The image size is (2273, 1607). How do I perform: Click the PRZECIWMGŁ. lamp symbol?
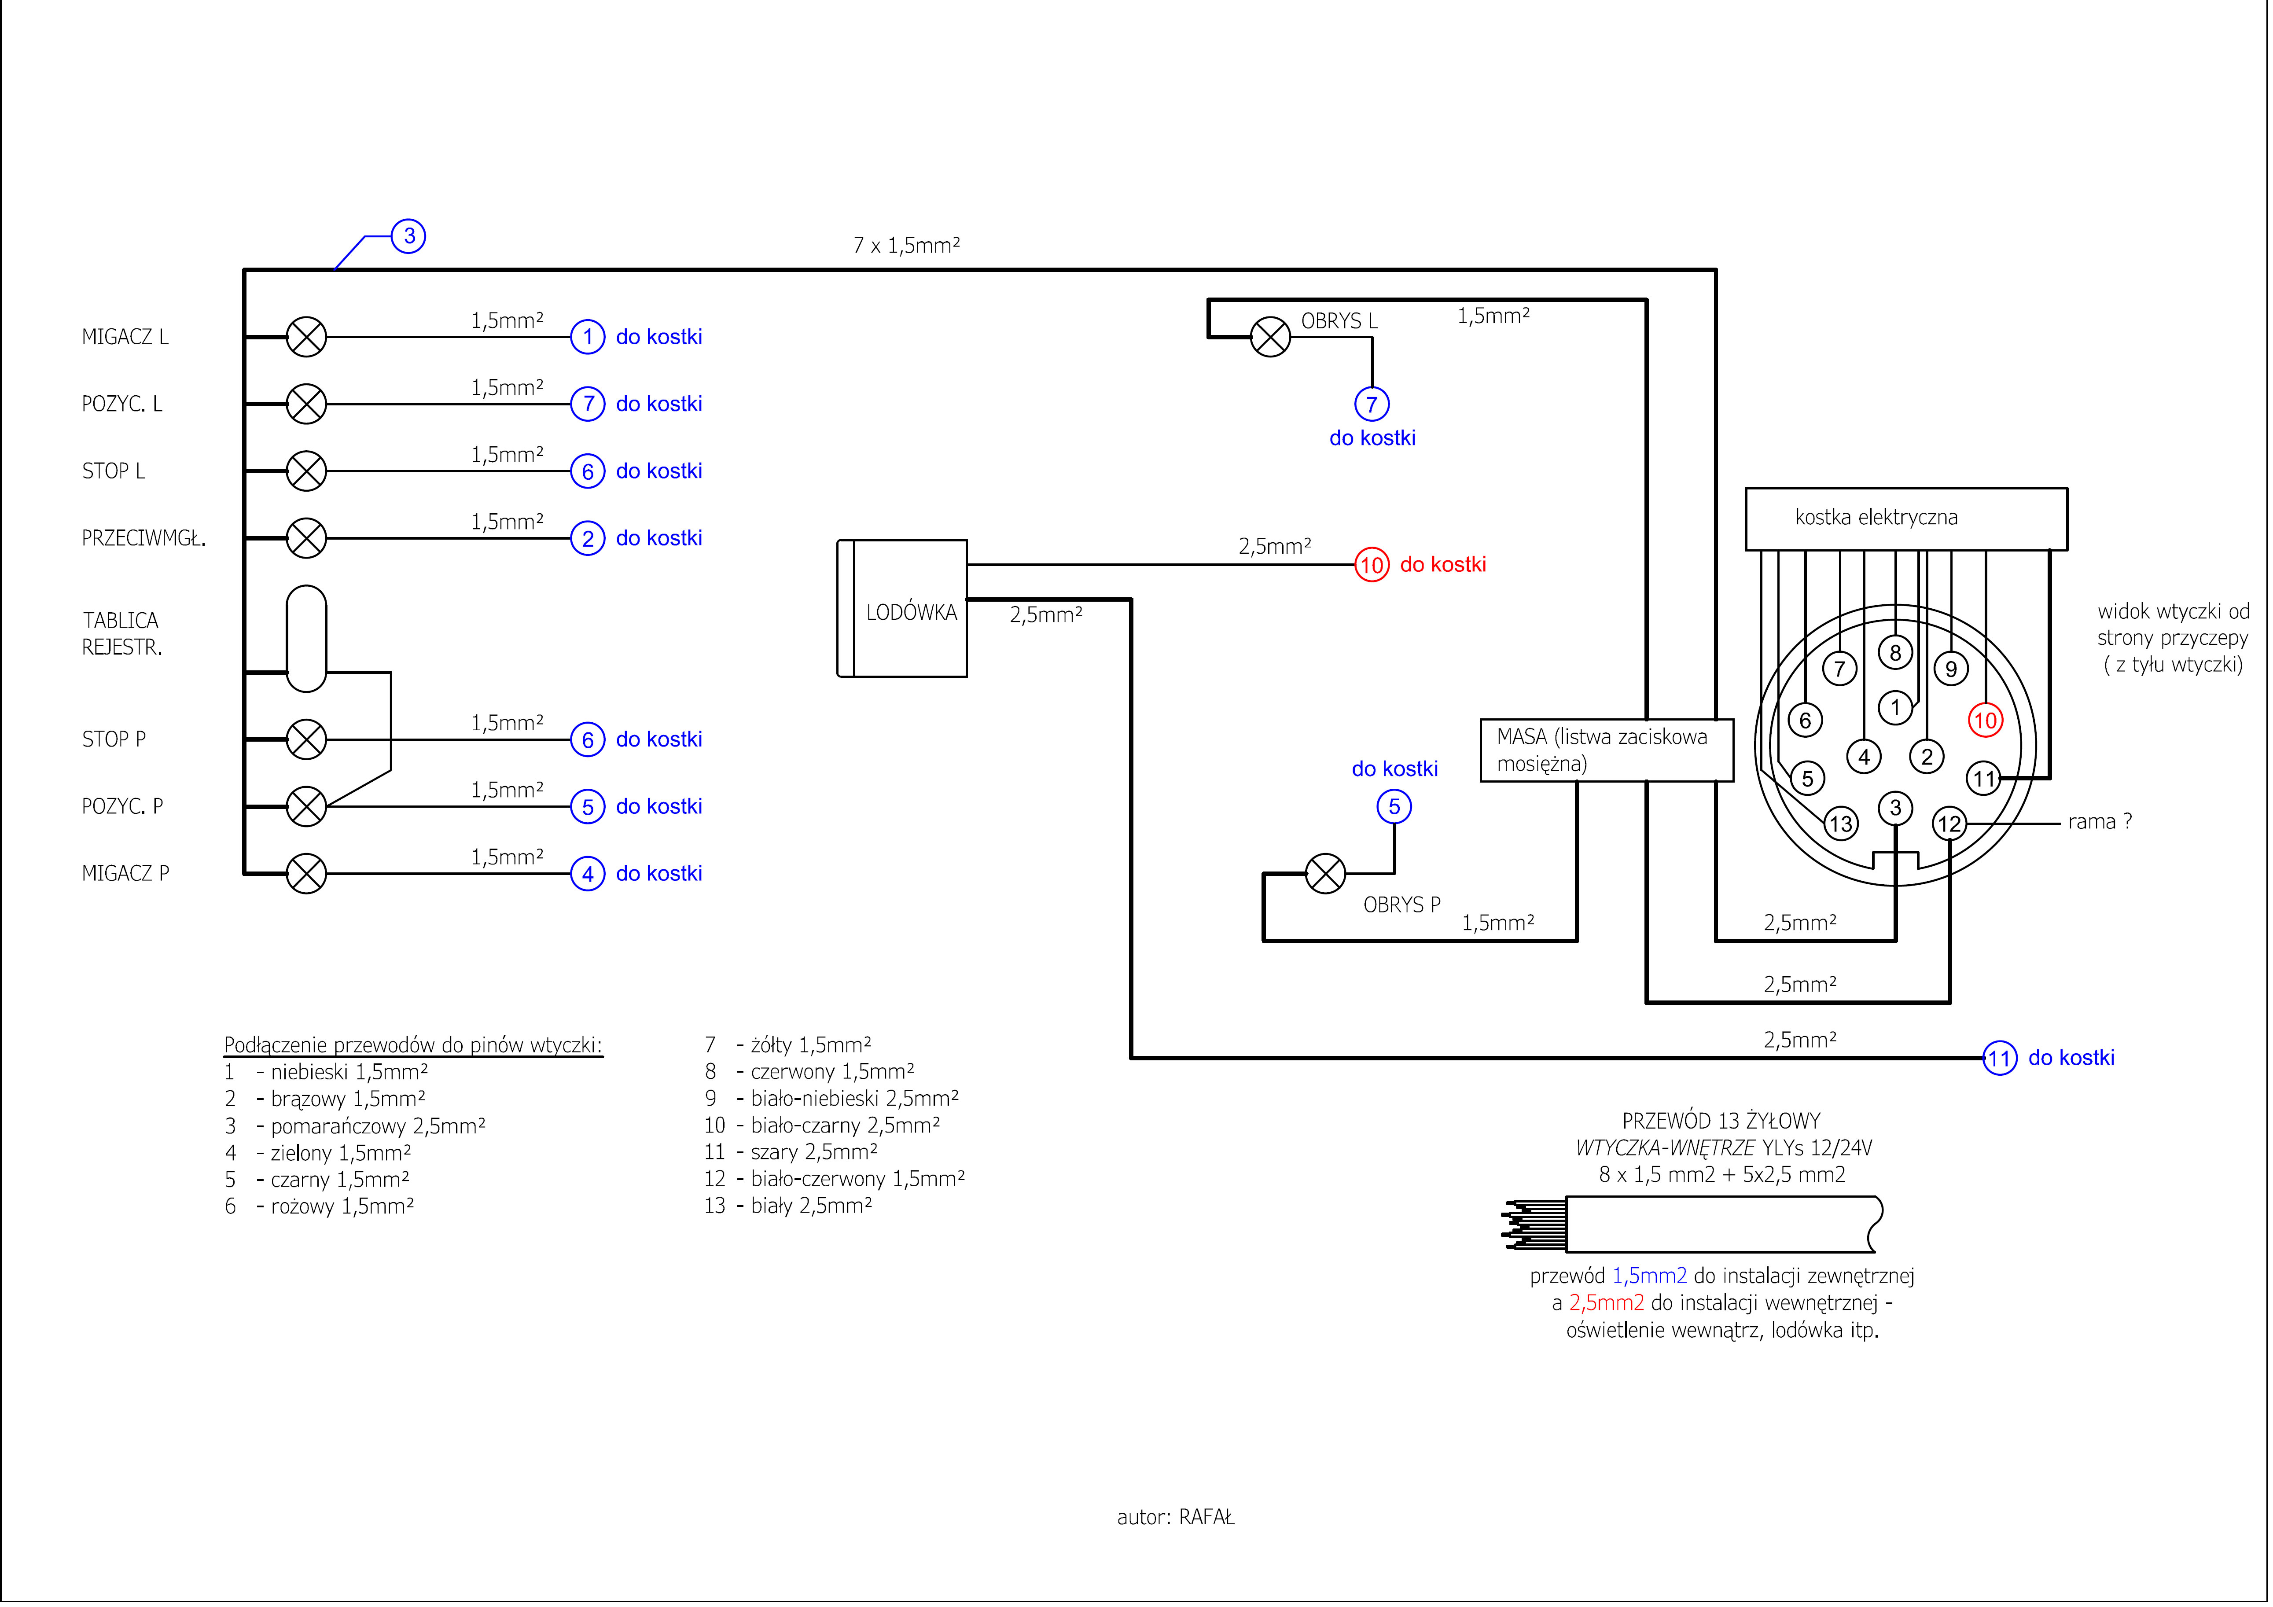[x=307, y=539]
